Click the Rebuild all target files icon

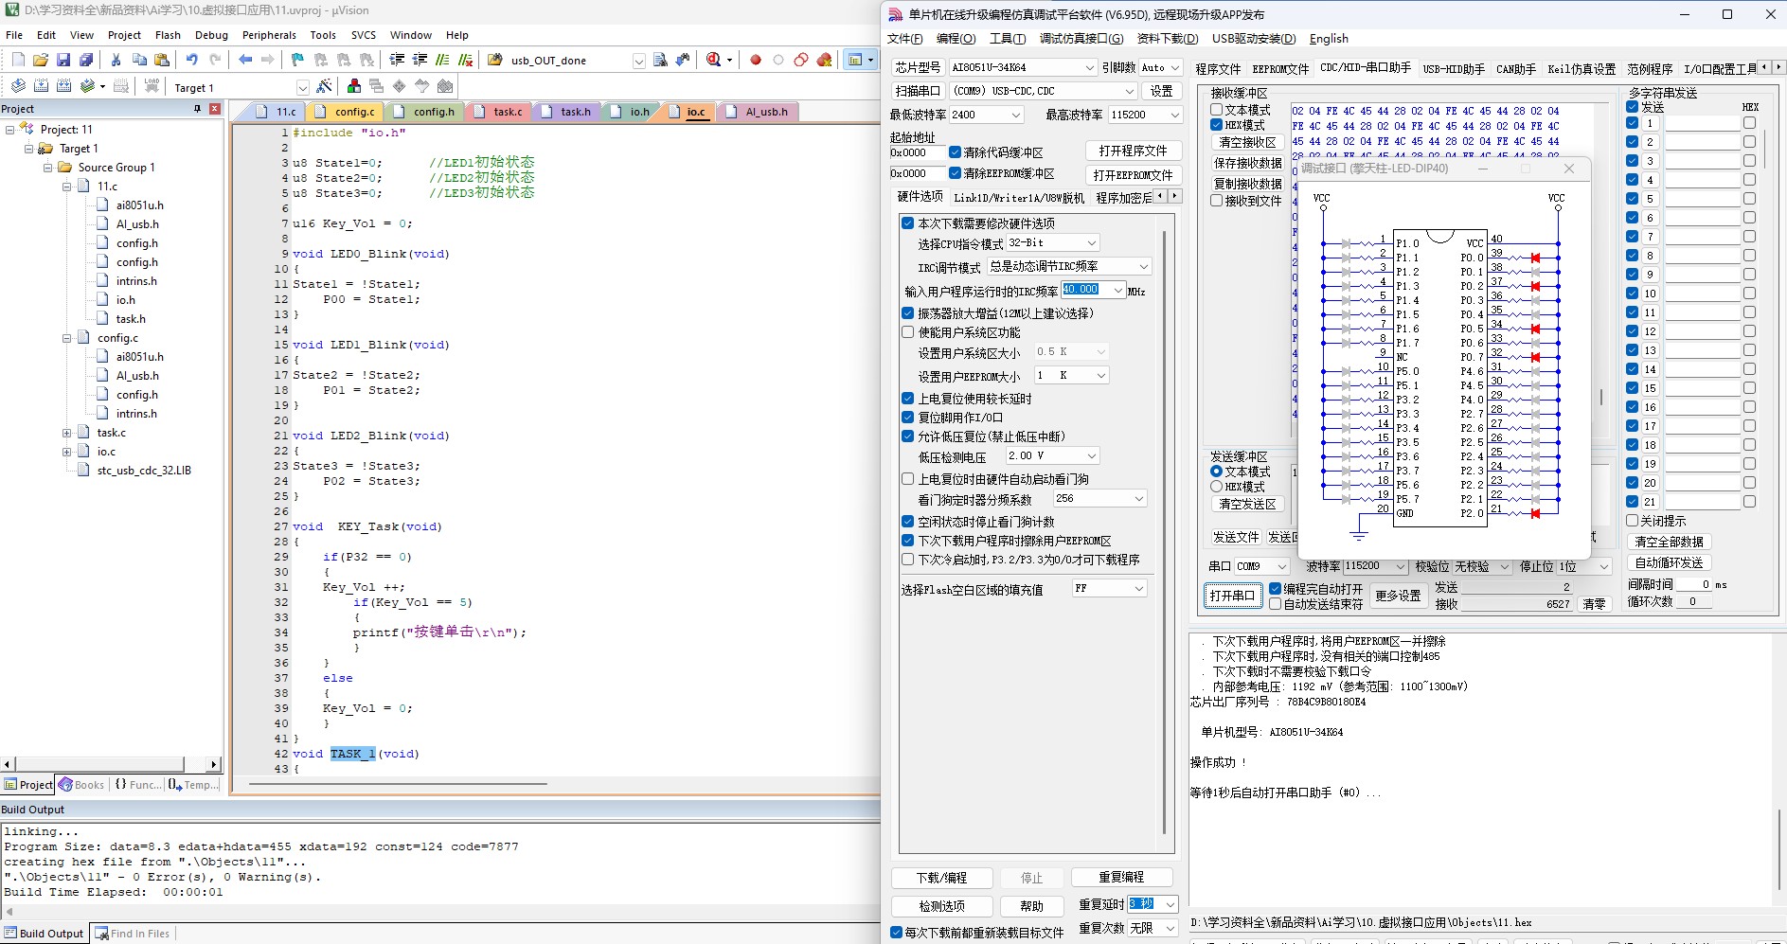tap(63, 86)
